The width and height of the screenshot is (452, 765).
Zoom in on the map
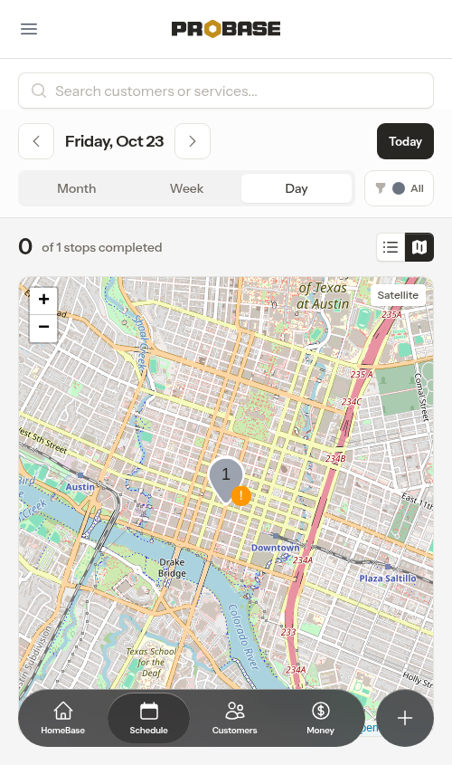[x=43, y=300]
